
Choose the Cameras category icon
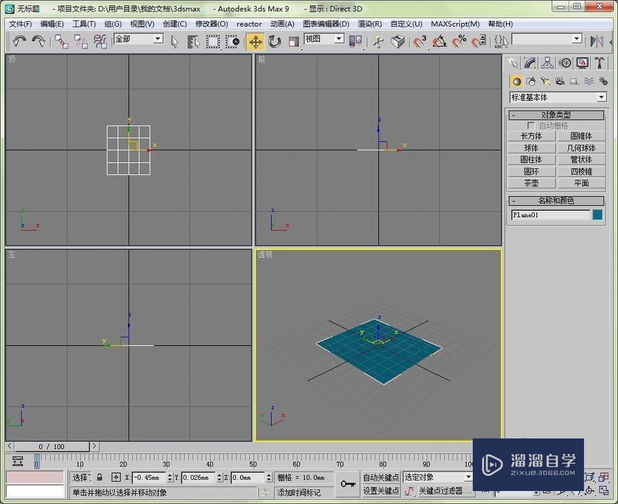(x=559, y=81)
